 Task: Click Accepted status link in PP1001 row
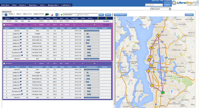(x=106, y=21)
